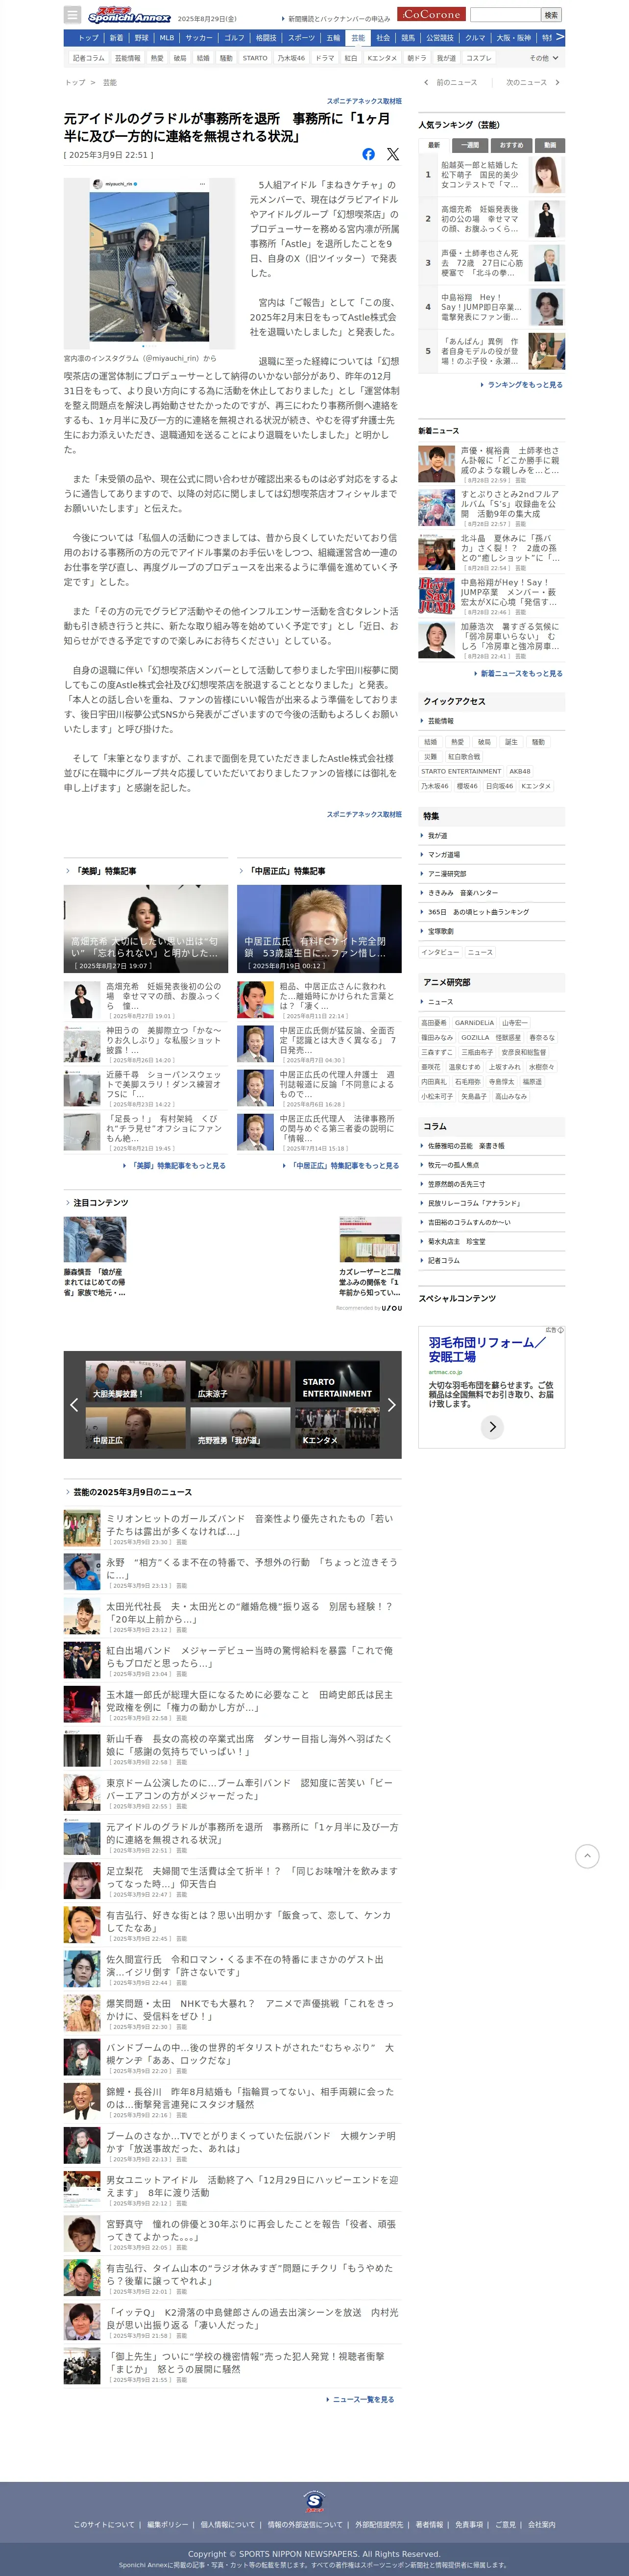Open 中居正広氏 featured article image
The height and width of the screenshot is (2576, 629).
click(x=319, y=929)
